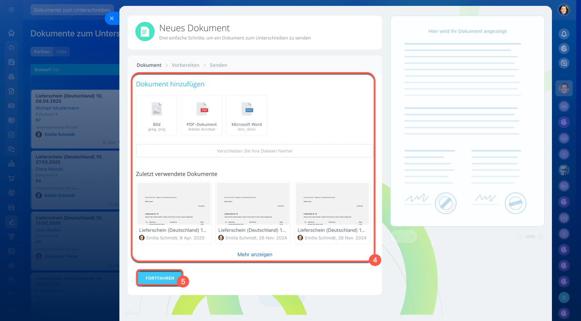Screen dimensions: 581x321
Task: Open the chat search icon in right panel
Action: click(x=564, y=63)
